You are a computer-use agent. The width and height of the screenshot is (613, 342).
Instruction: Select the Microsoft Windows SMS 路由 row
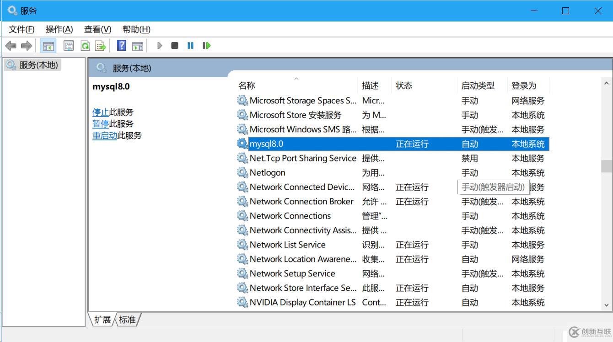pos(393,129)
